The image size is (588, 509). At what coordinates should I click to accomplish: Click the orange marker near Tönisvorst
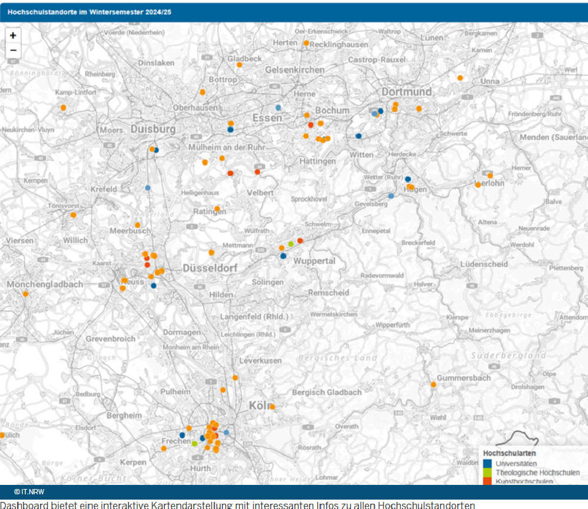[x=73, y=215]
